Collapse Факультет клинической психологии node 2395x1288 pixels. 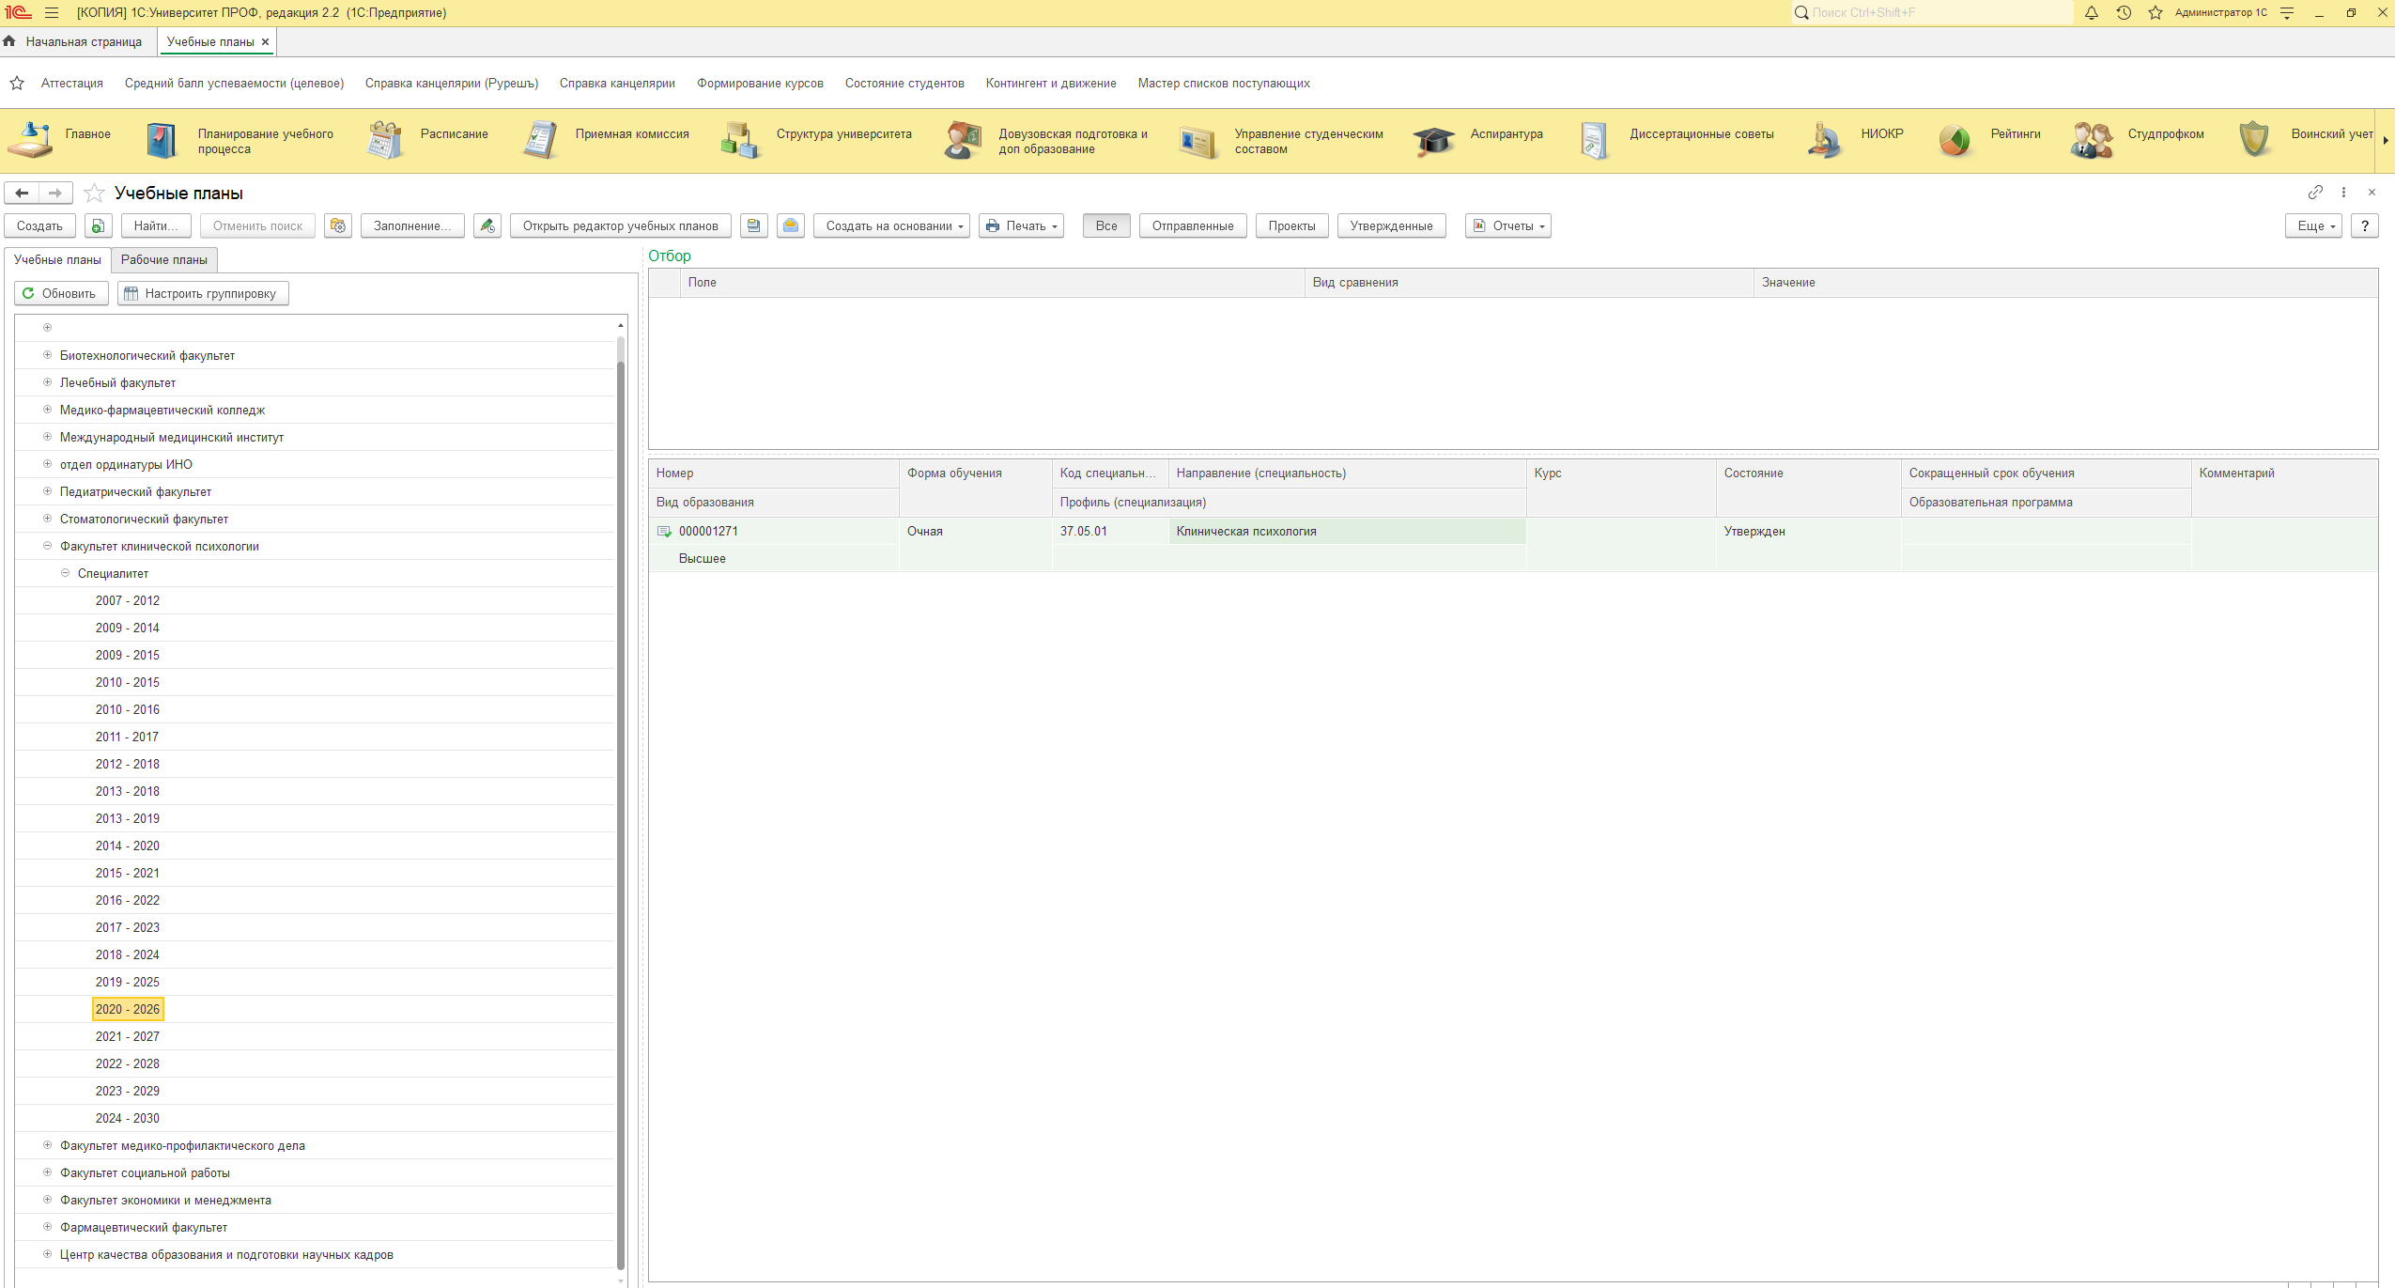(47, 546)
